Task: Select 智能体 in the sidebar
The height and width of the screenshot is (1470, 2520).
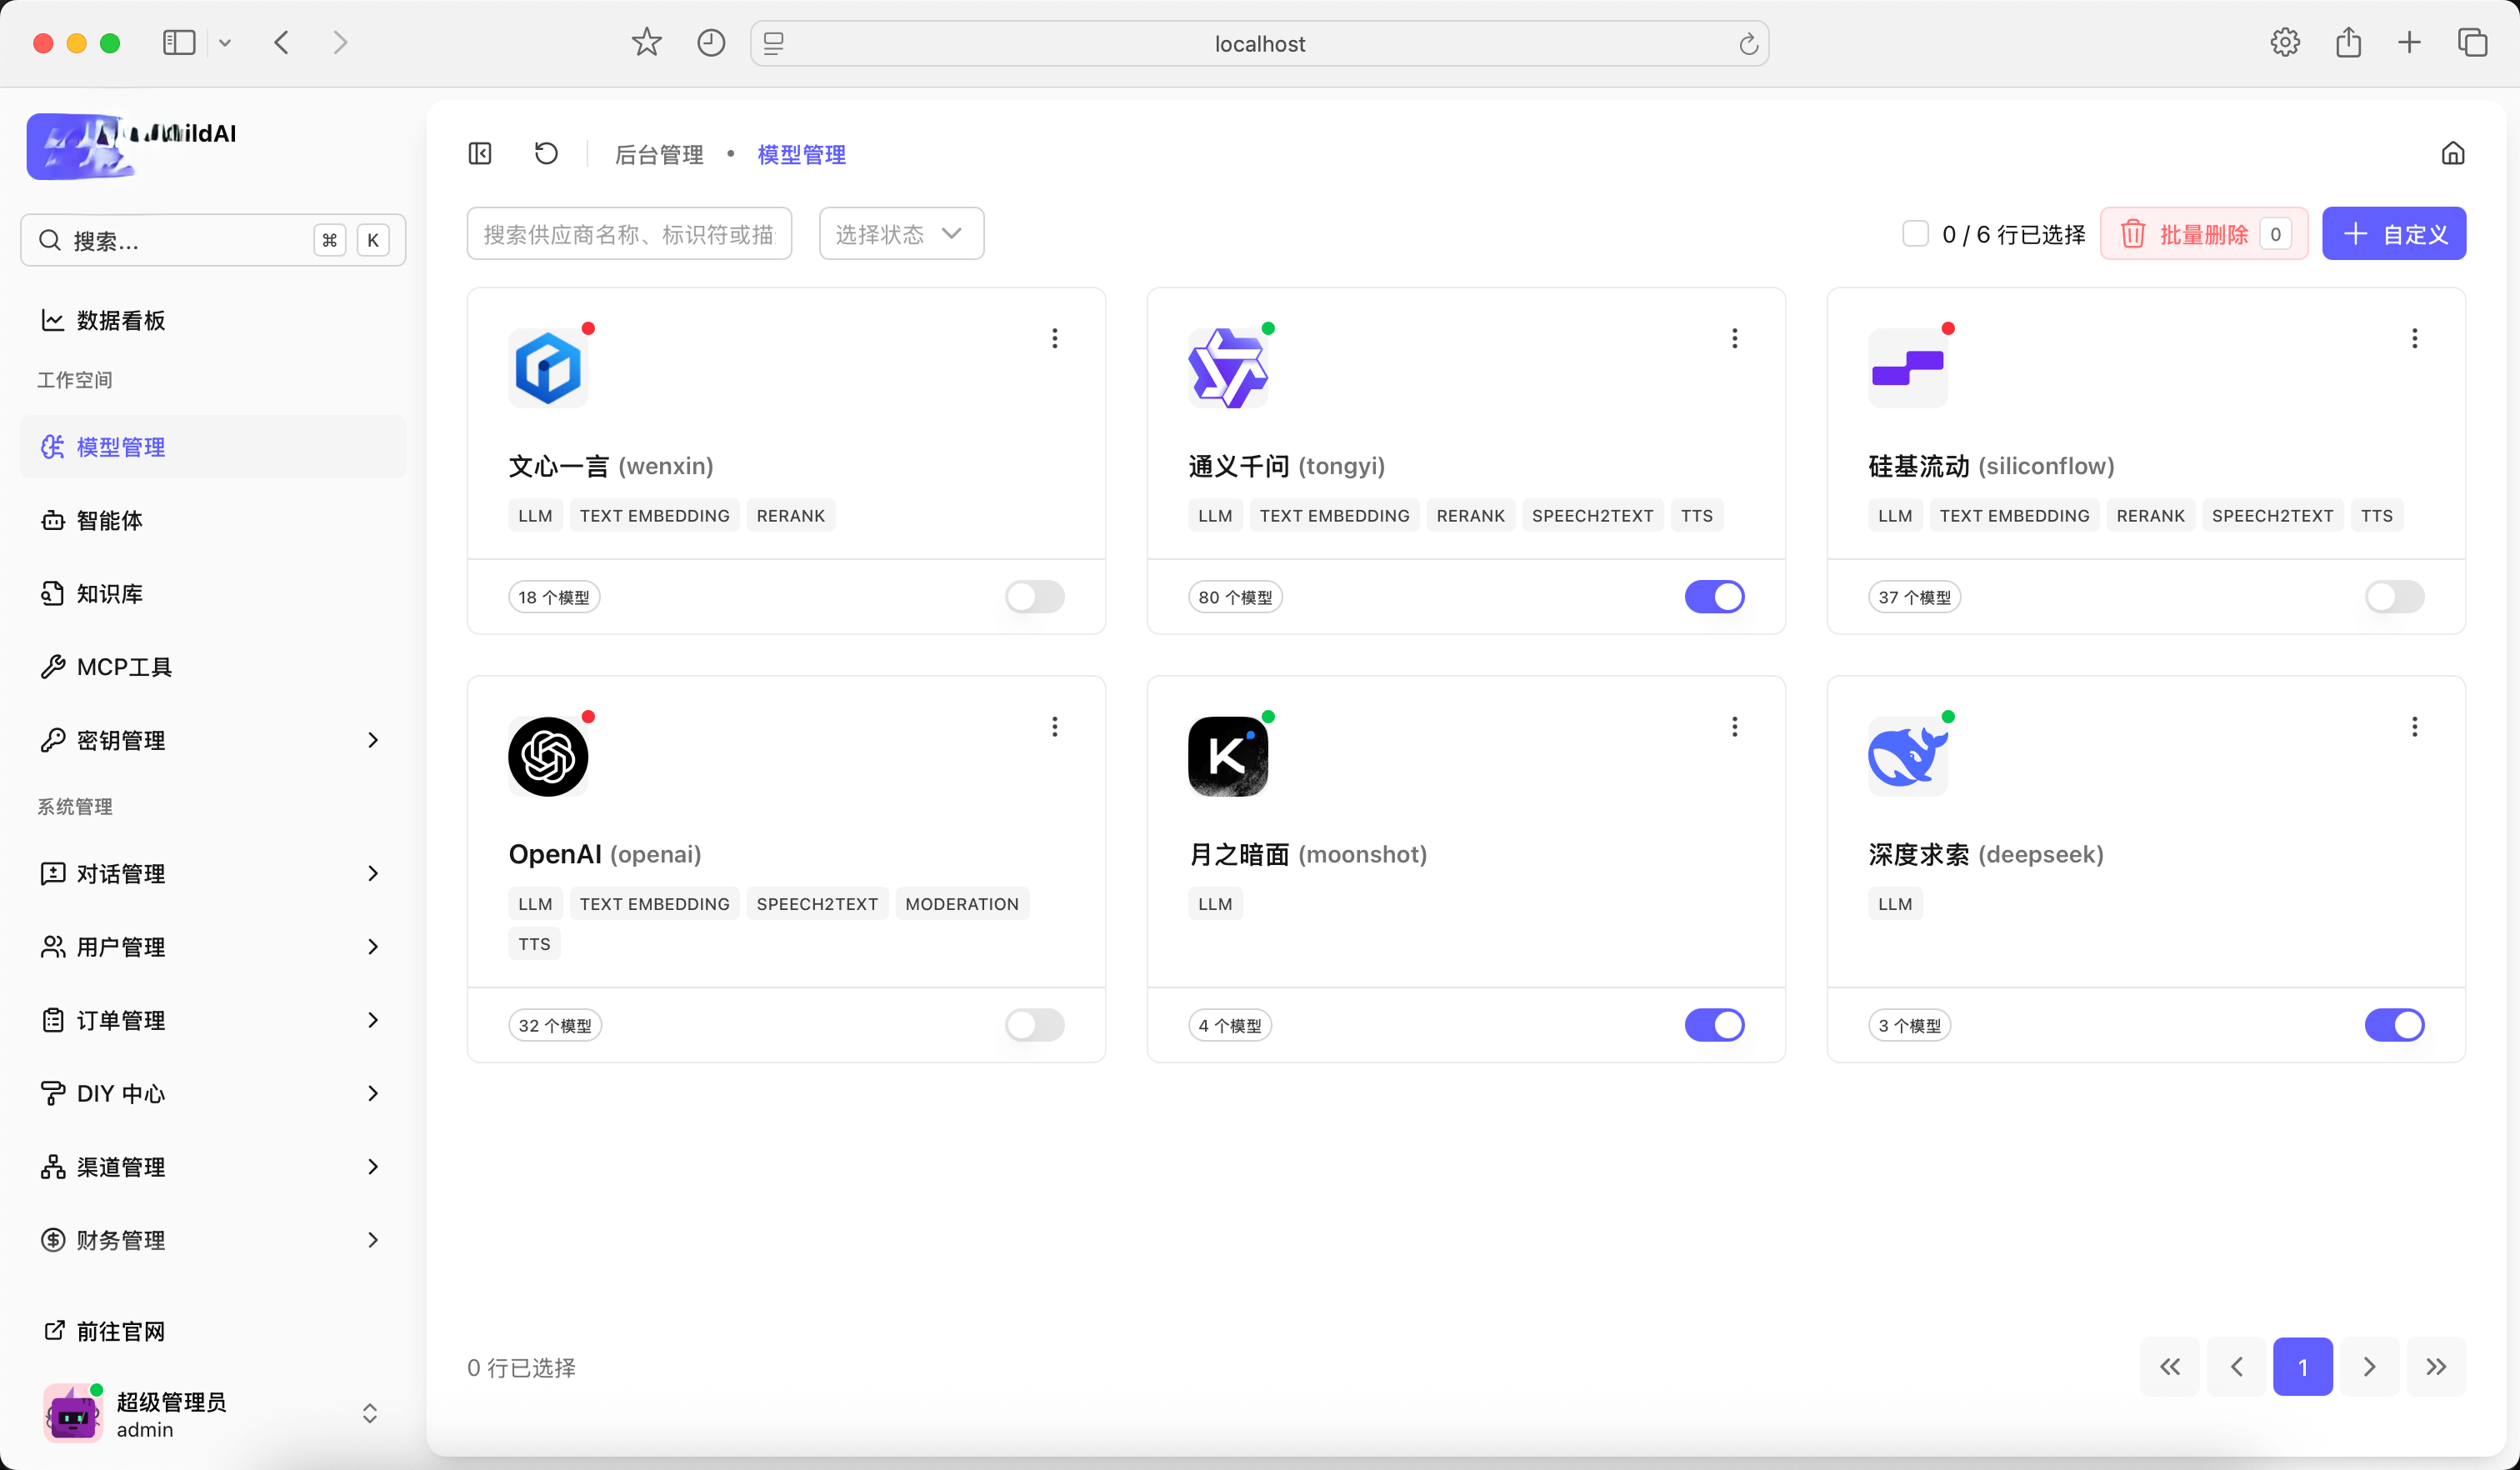Action: pos(110,520)
